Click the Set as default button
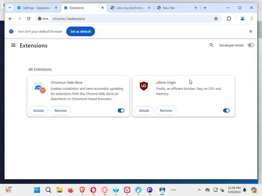This screenshot has height=196, width=262. [x=81, y=31]
